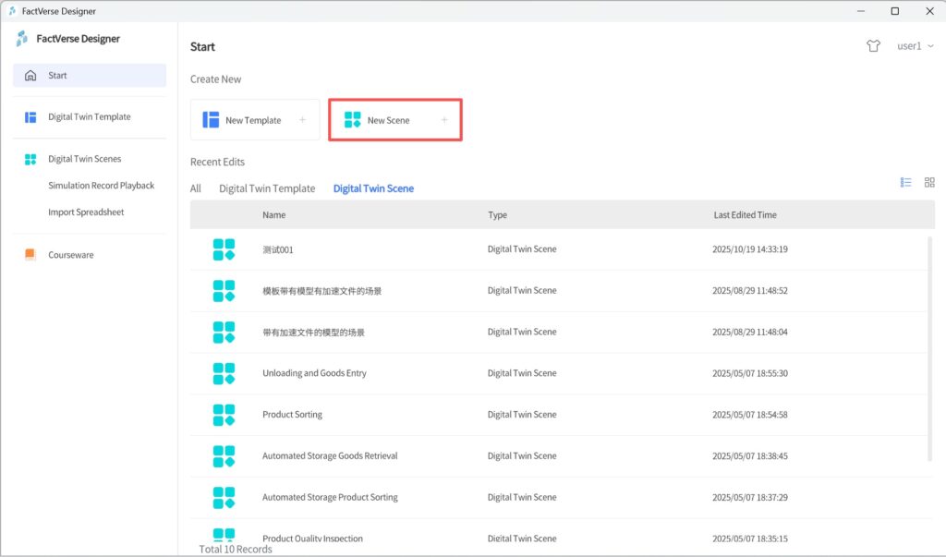Click the scene icon for 测试001

tap(224, 249)
